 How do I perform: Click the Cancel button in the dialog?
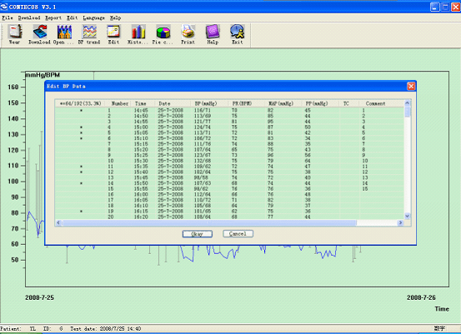click(238, 234)
